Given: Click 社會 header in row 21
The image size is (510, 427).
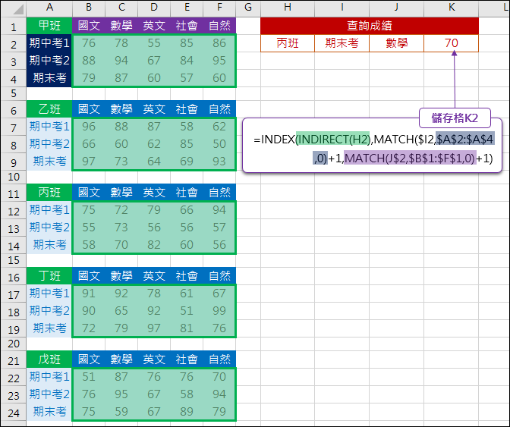Looking at the screenshot, I should [x=187, y=359].
